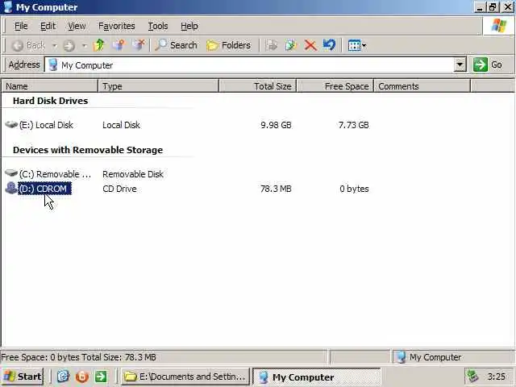This screenshot has width=516, height=387.
Task: Open the Edit menu
Action: click(48, 26)
